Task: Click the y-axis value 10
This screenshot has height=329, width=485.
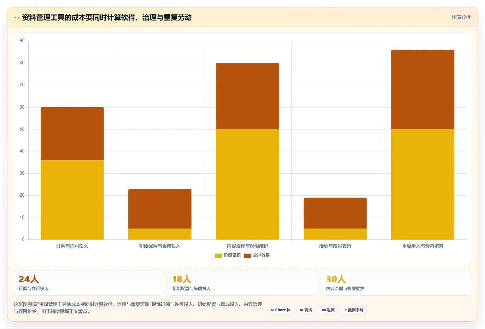Action: click(x=22, y=218)
